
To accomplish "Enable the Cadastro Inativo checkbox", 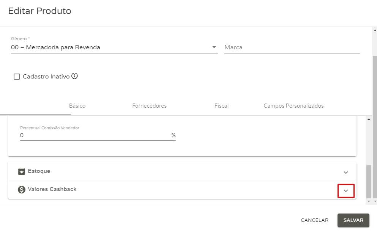I will click(17, 77).
